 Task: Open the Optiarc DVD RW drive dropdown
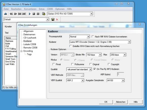point(91,14)
